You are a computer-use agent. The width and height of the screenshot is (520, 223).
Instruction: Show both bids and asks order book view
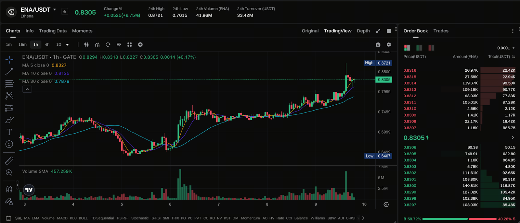pyautogui.click(x=407, y=48)
